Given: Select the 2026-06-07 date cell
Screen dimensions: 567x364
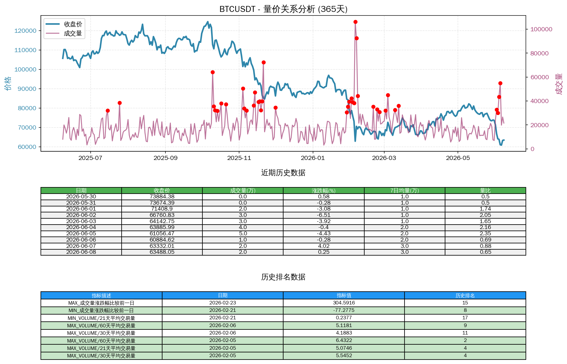Looking at the screenshot, I should pos(81,246).
